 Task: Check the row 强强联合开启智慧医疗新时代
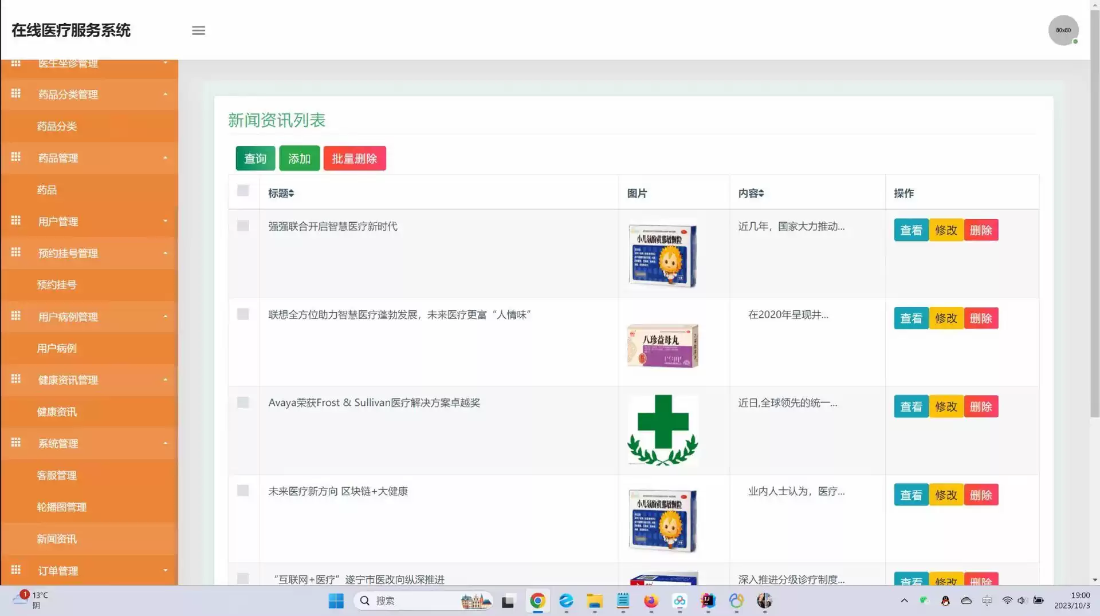(x=243, y=226)
